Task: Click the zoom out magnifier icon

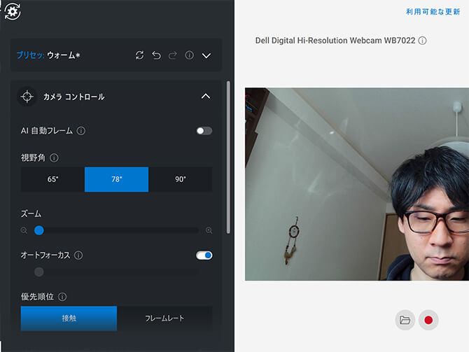Action: click(24, 230)
